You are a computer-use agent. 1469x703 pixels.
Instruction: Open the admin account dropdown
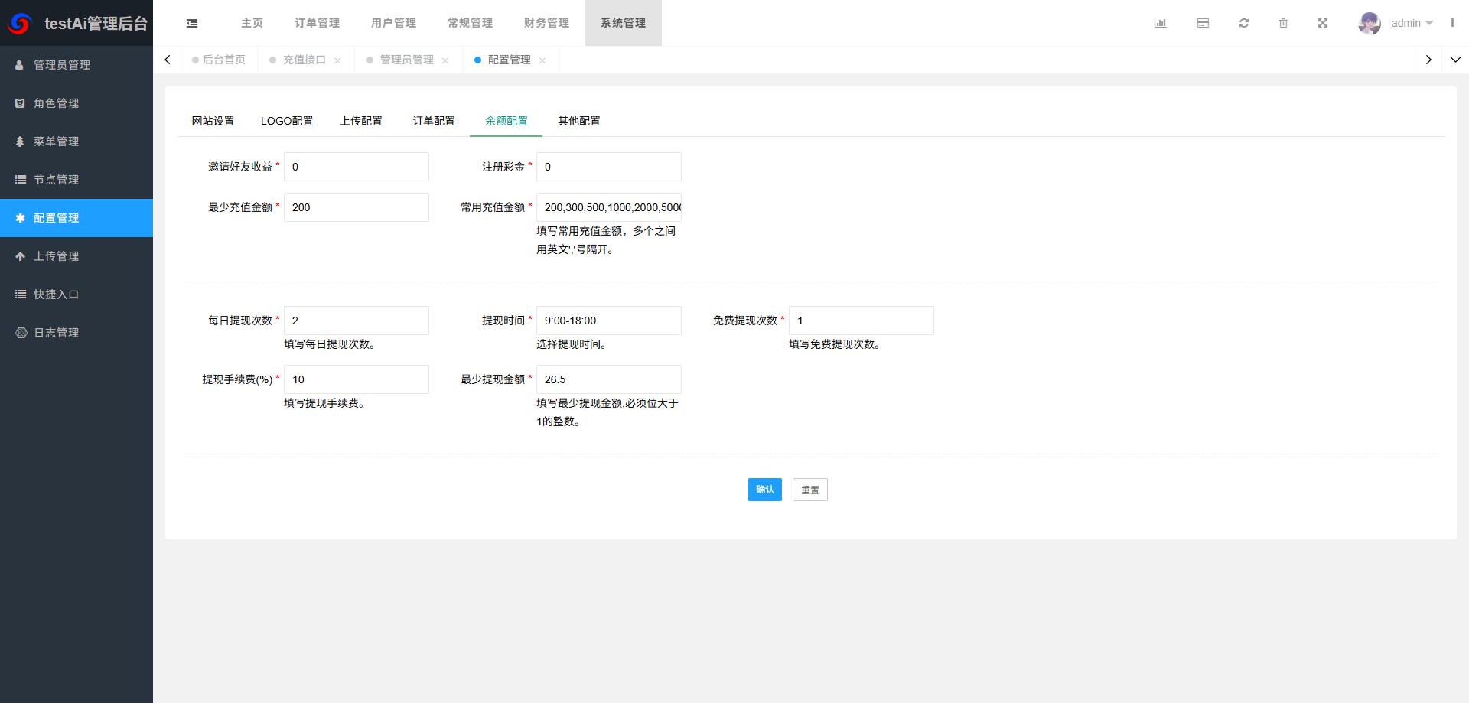[1405, 23]
